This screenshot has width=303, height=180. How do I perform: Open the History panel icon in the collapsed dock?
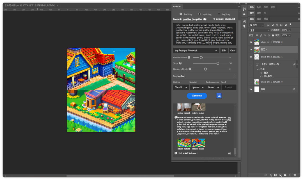coord(244,9)
